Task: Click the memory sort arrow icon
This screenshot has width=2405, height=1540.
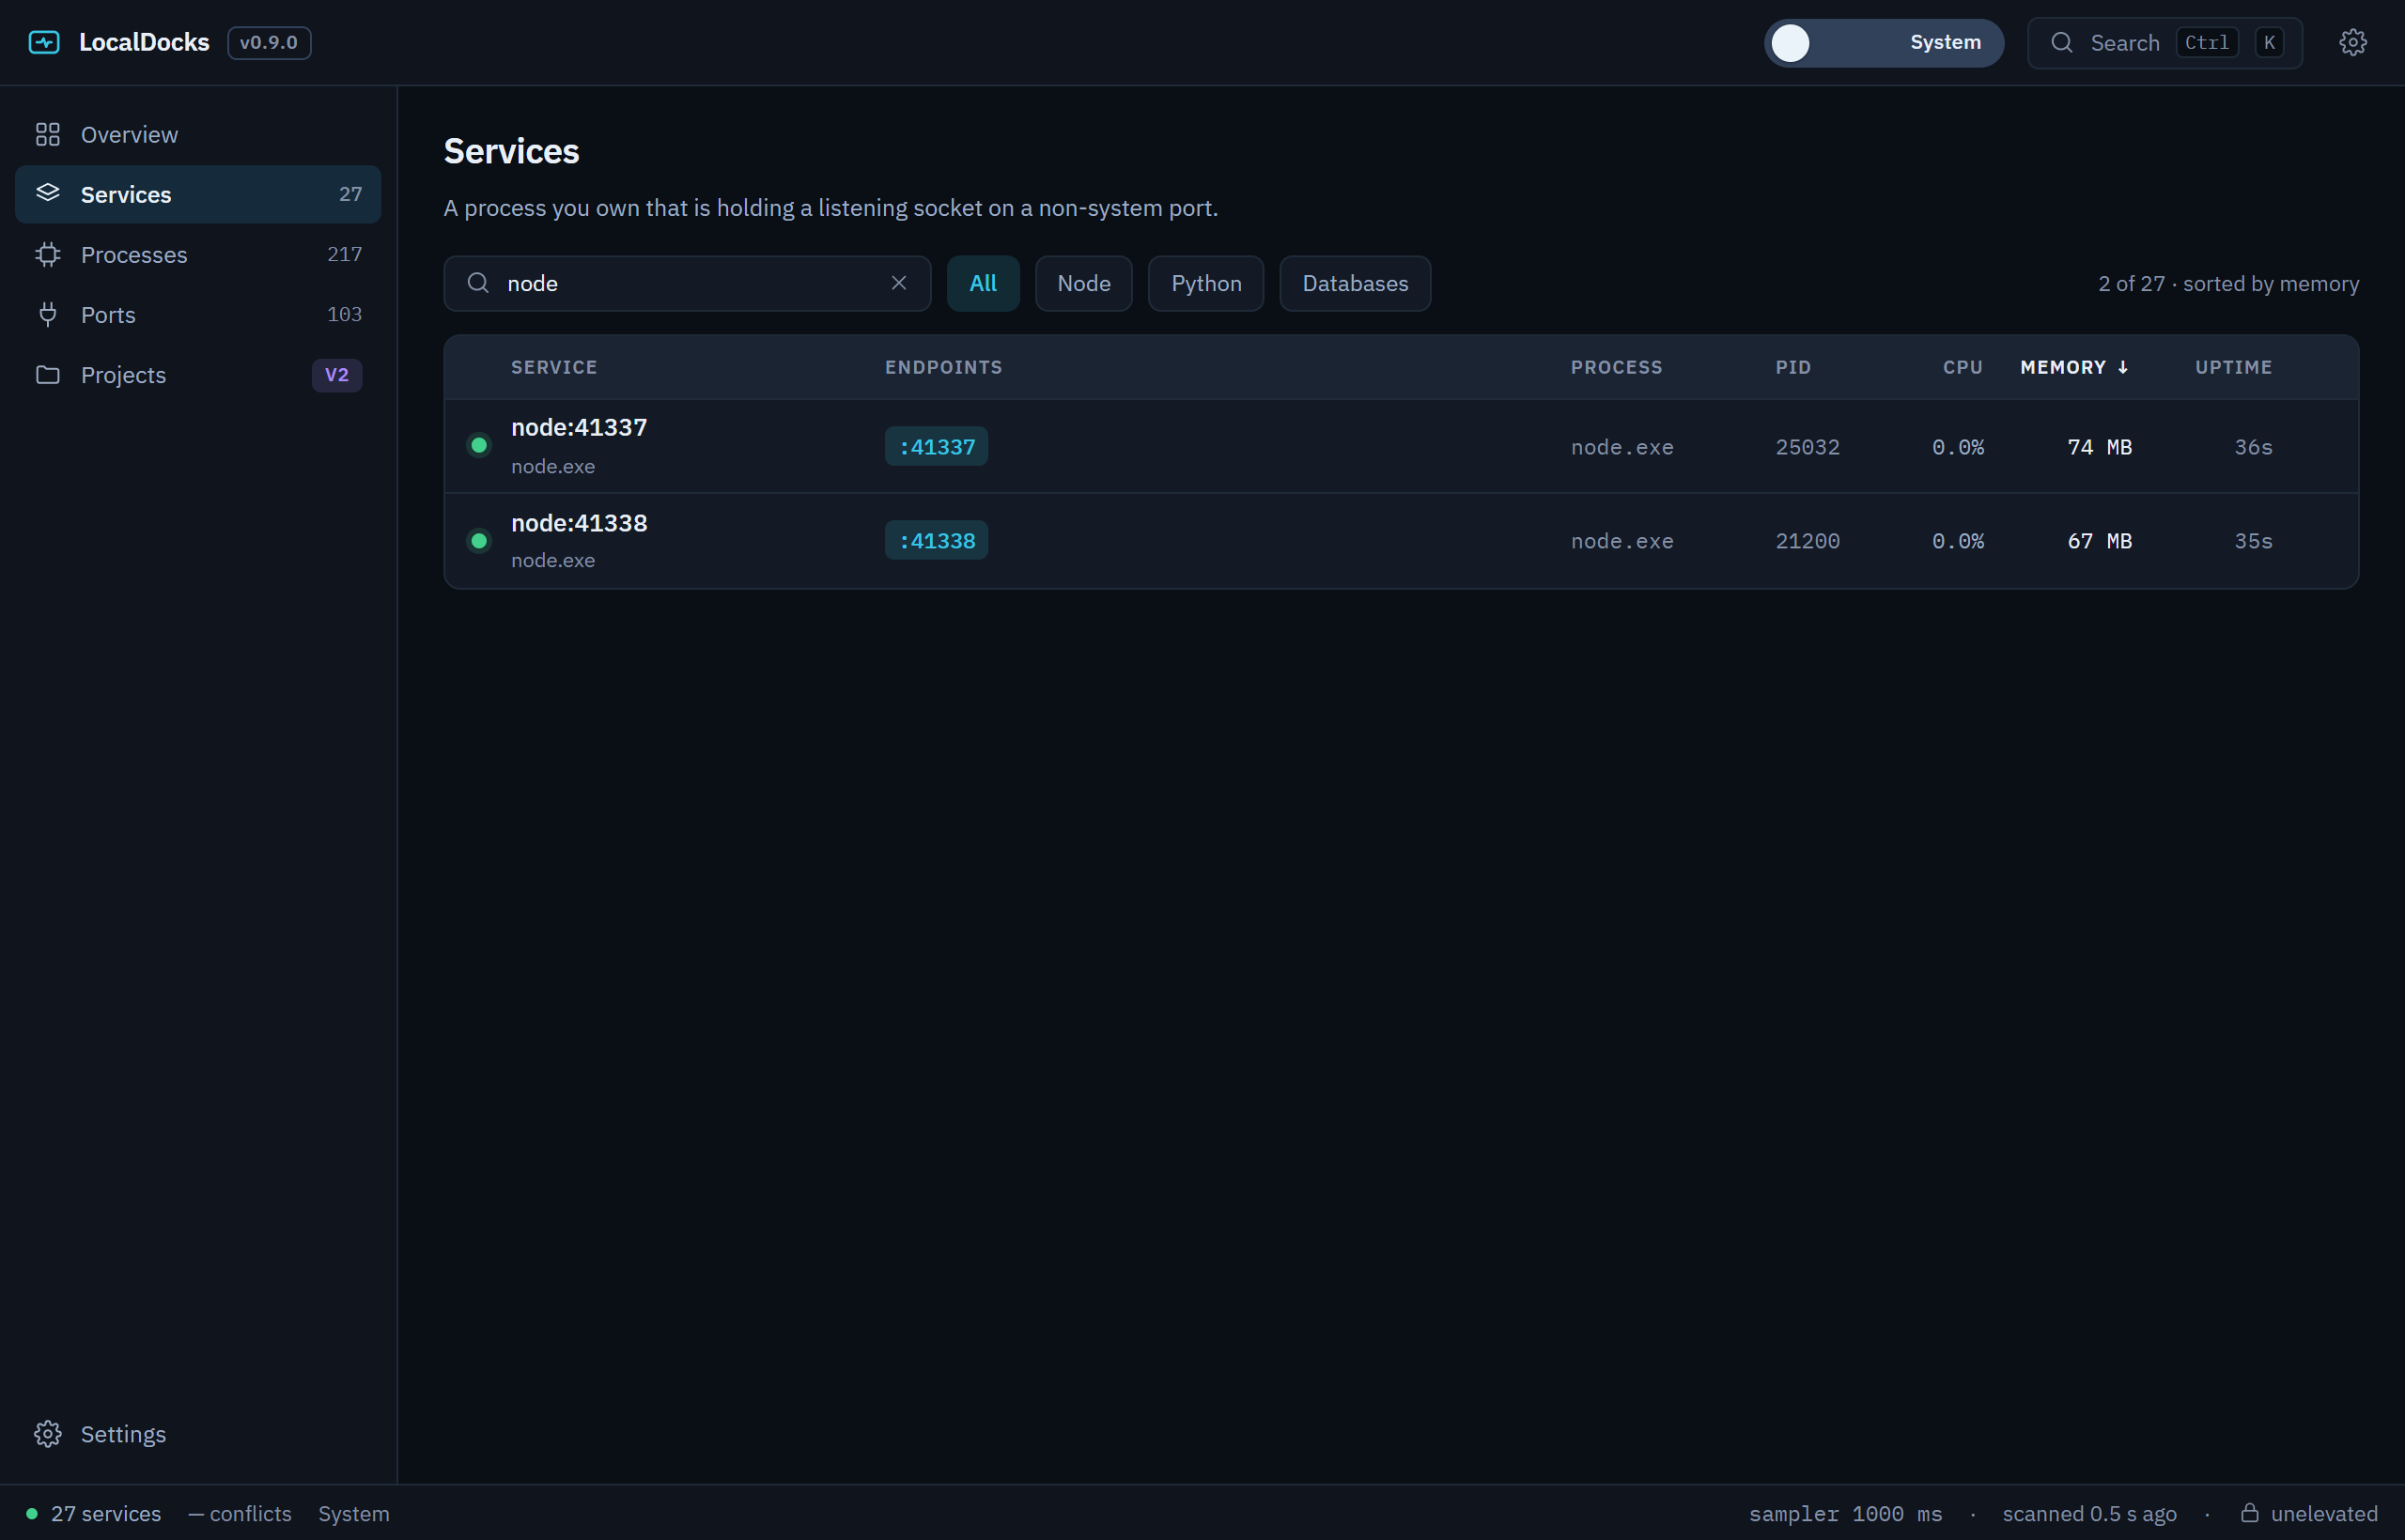Action: point(2122,367)
